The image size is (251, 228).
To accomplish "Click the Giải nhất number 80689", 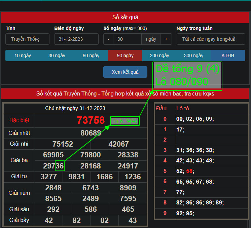I will point(91,133).
